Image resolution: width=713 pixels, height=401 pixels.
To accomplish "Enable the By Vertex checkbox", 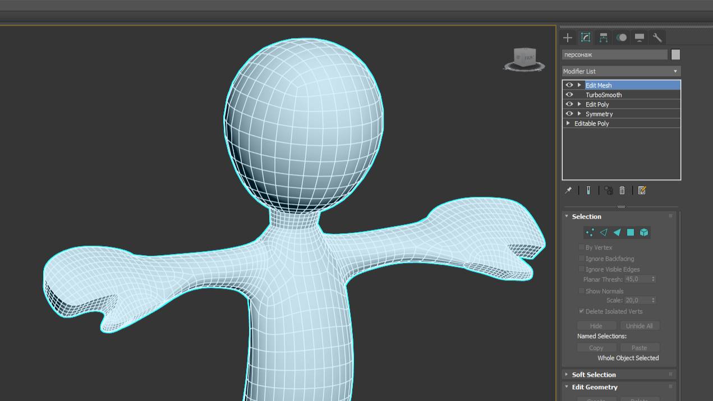I will tap(582, 247).
